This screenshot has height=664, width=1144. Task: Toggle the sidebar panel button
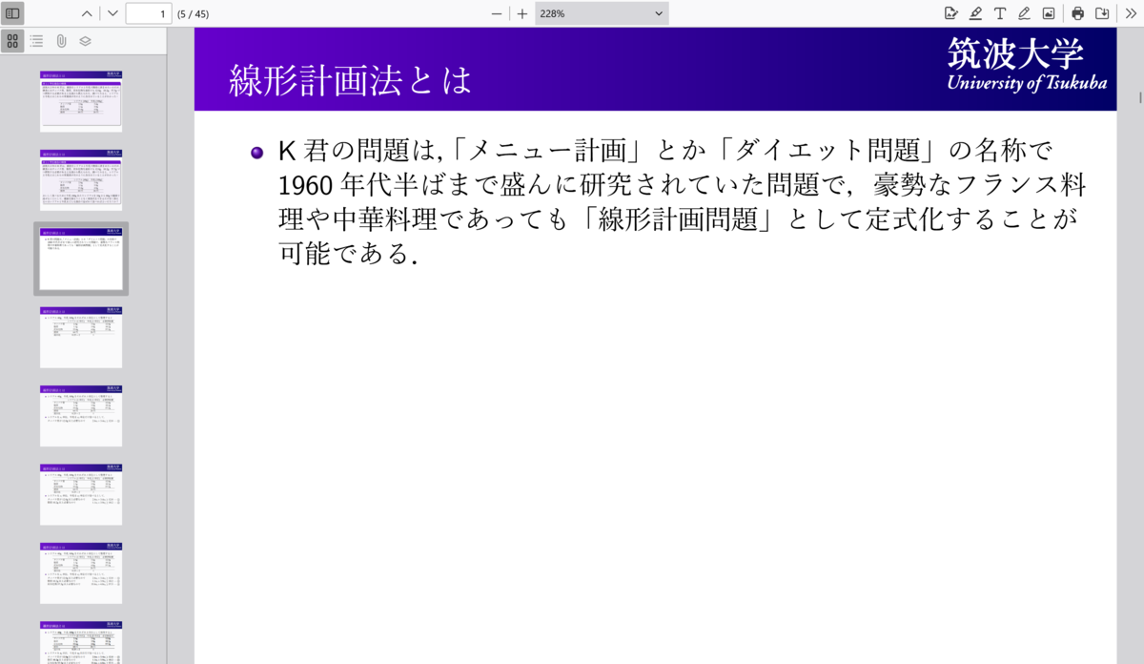pos(13,13)
